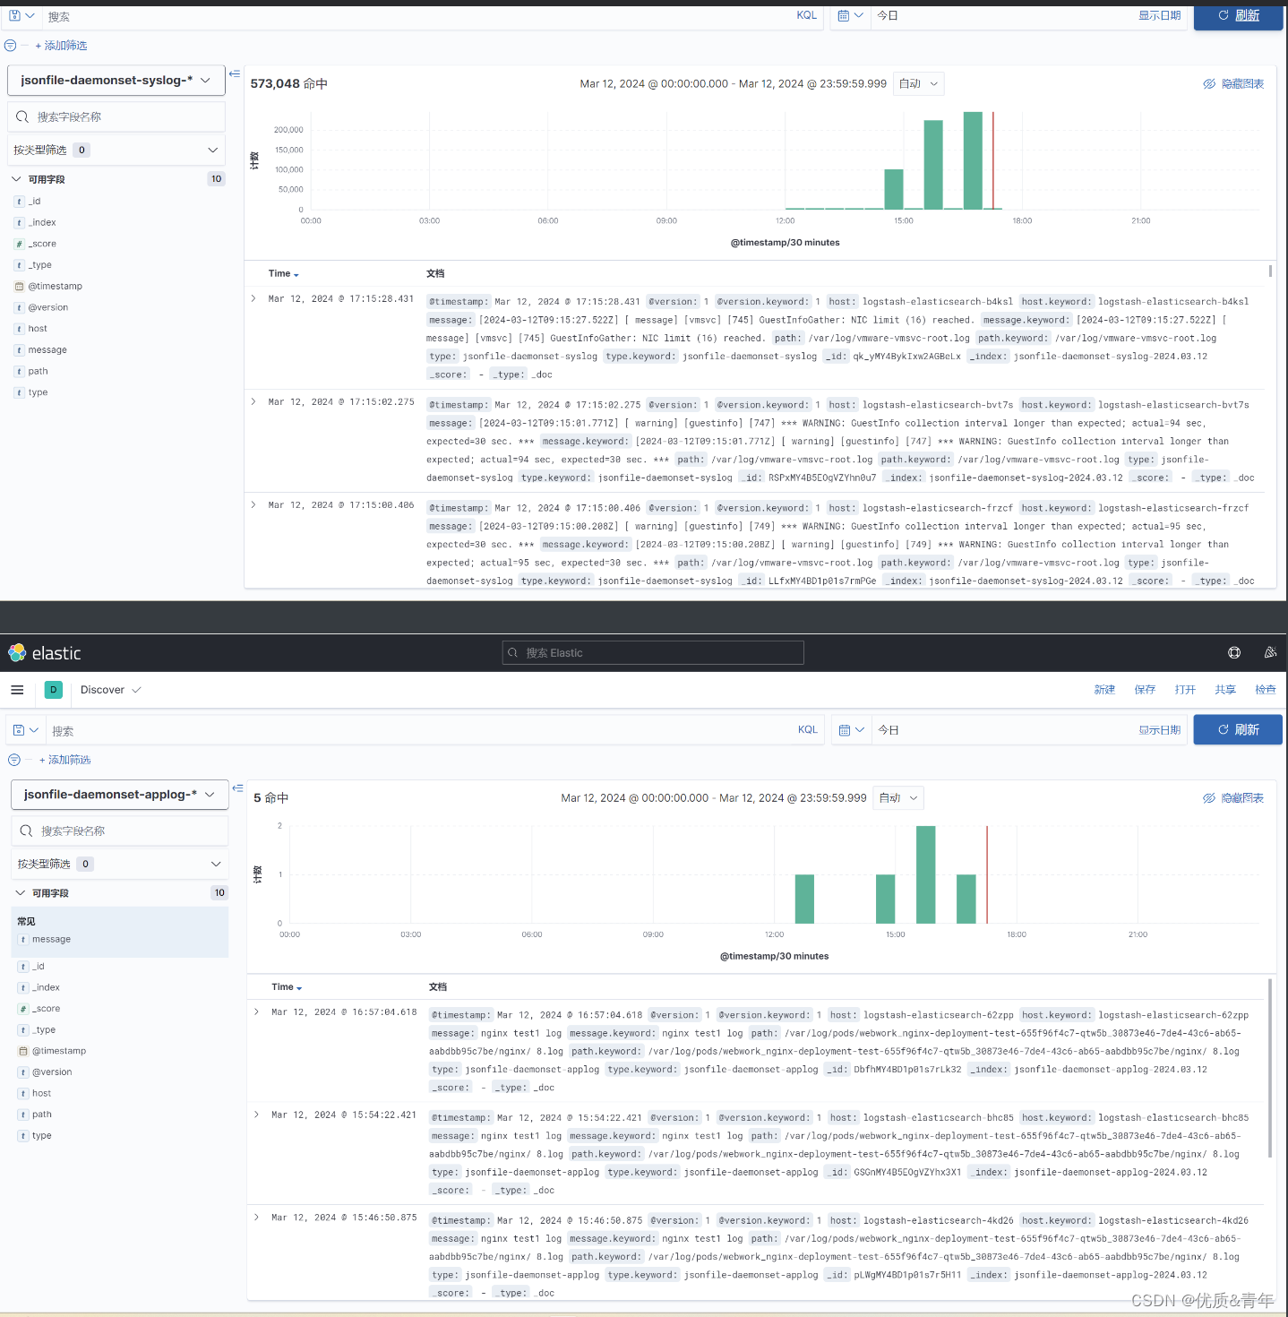Click tallest histogram bar in applog chart
Image resolution: width=1288 pixels, height=1317 pixels.
tap(926, 874)
